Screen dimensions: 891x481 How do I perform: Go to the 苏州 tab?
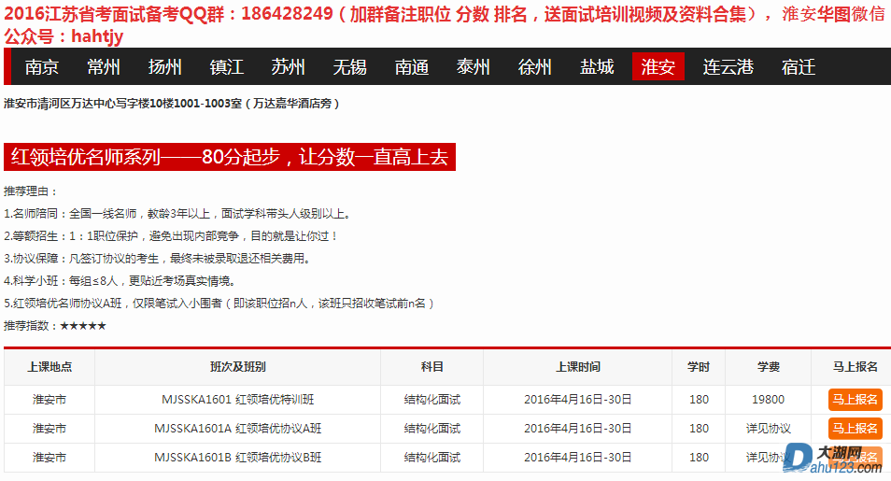[288, 67]
